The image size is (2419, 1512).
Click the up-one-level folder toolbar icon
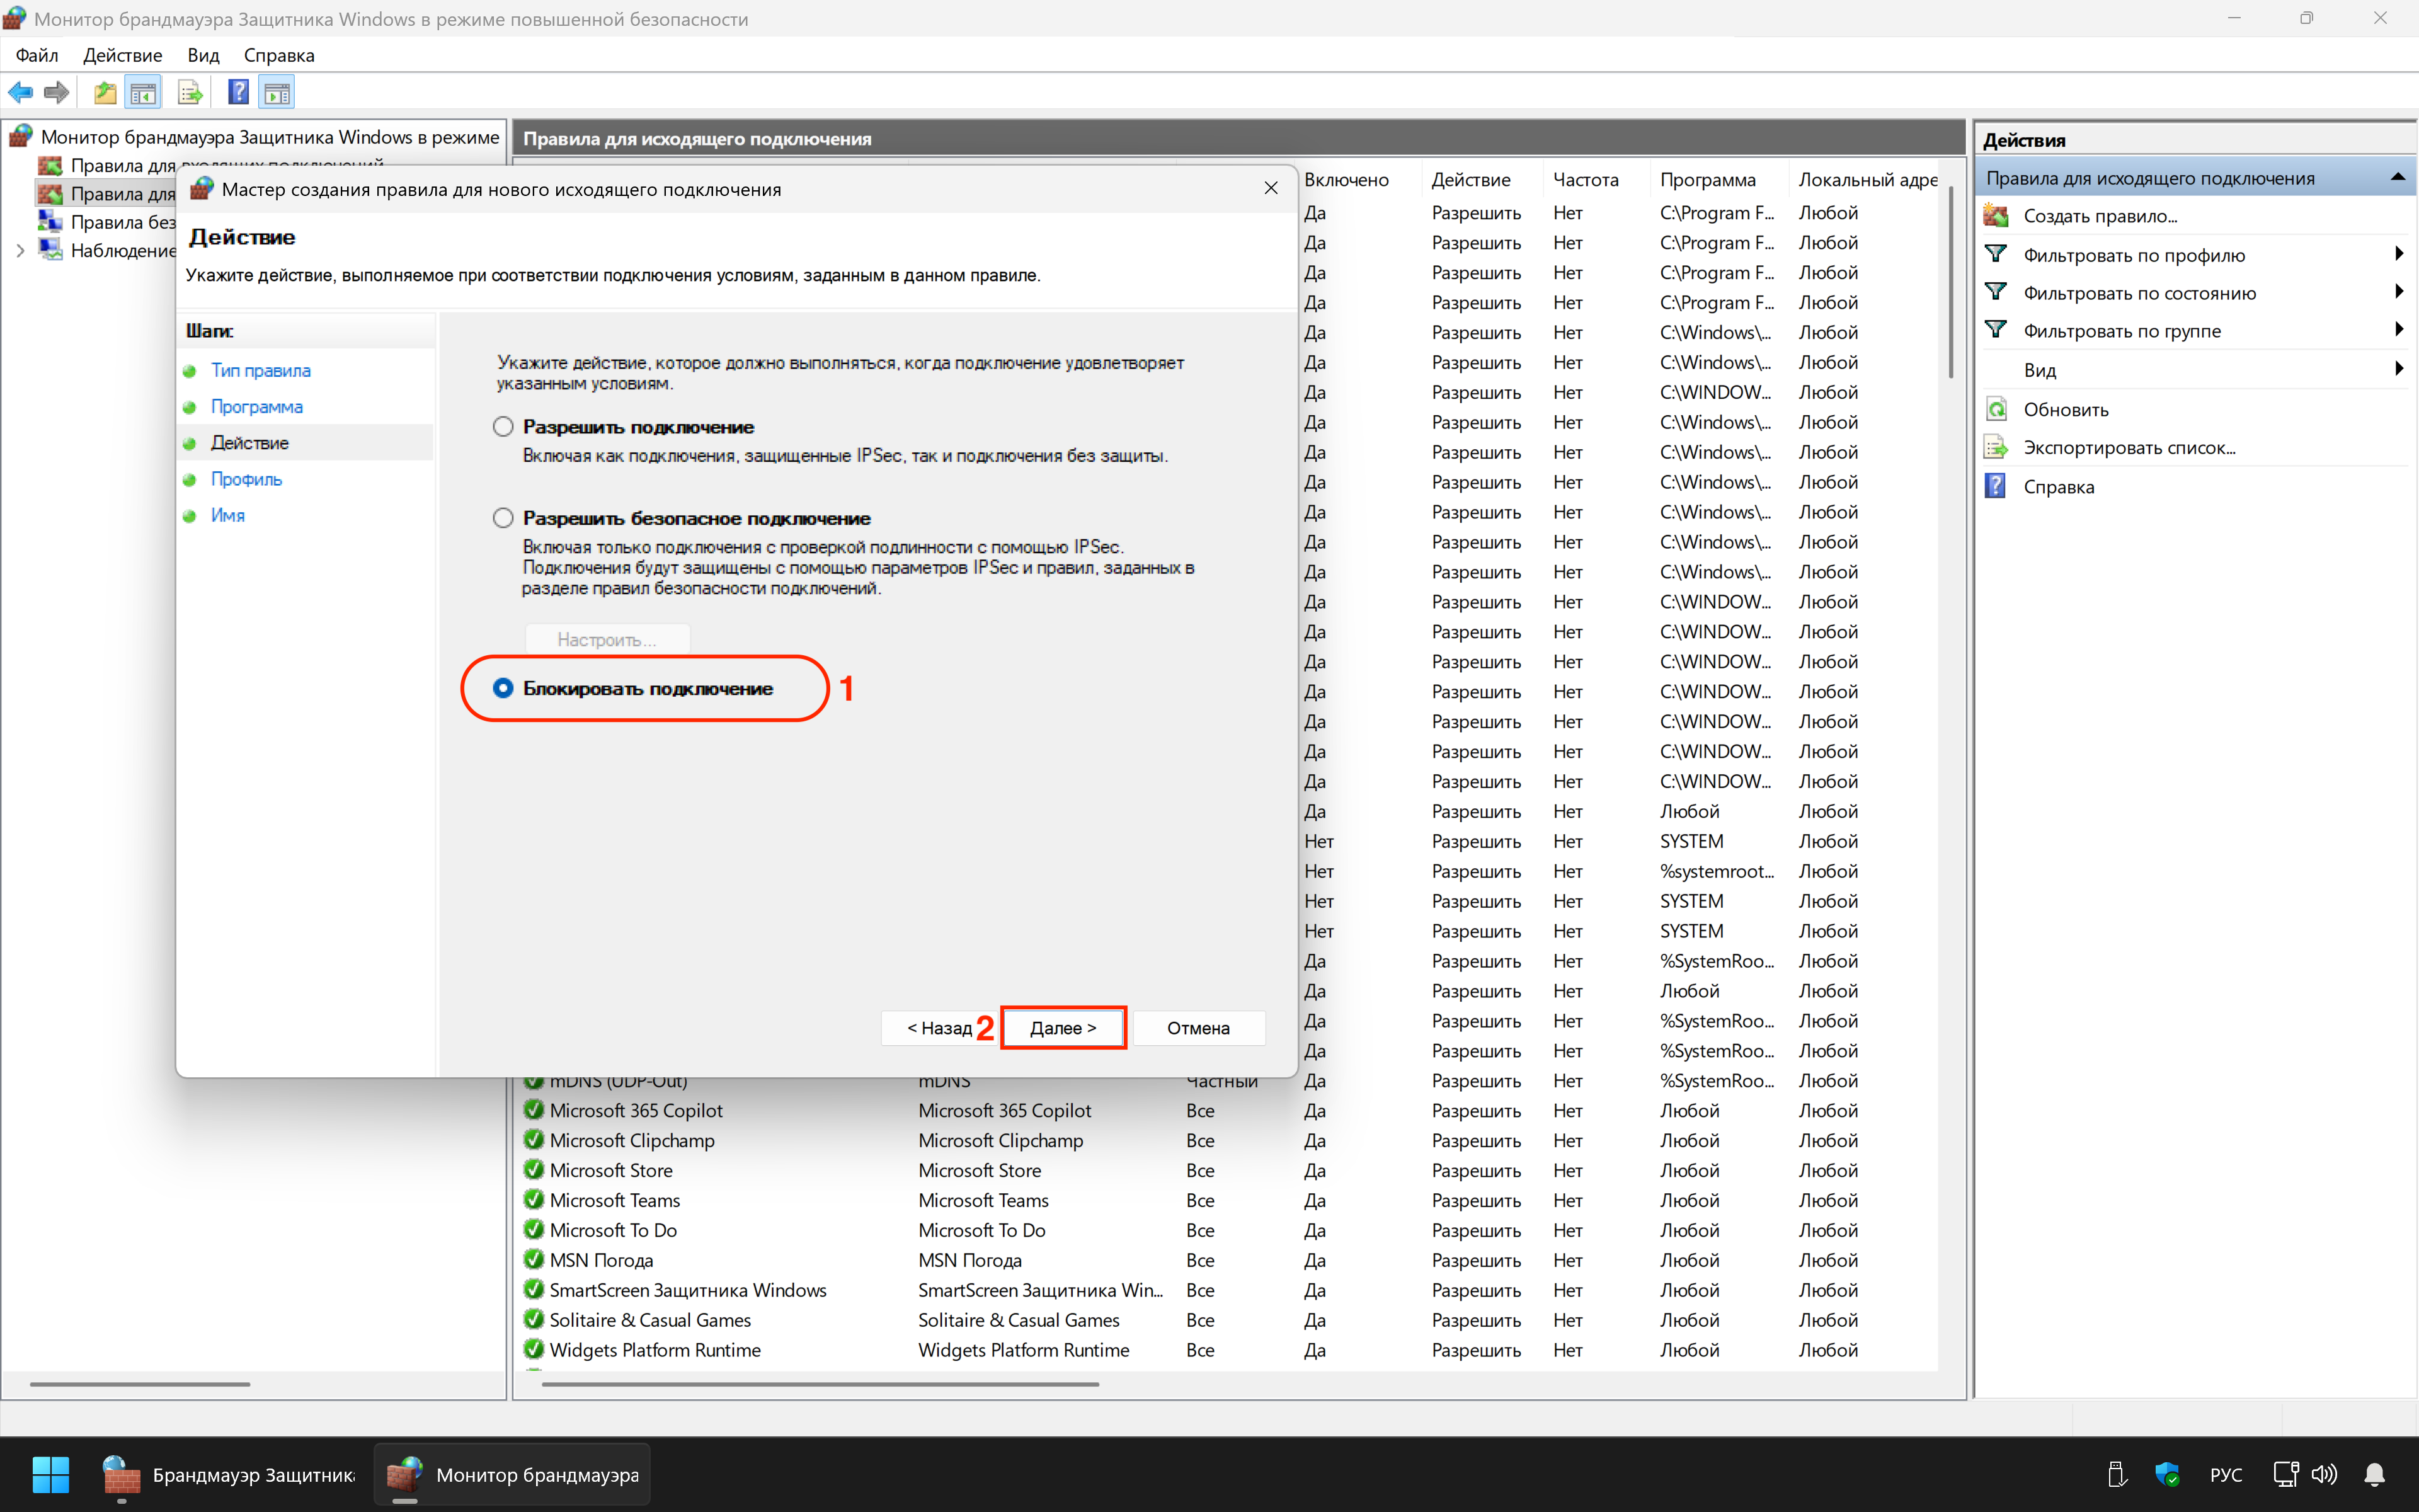[x=105, y=93]
